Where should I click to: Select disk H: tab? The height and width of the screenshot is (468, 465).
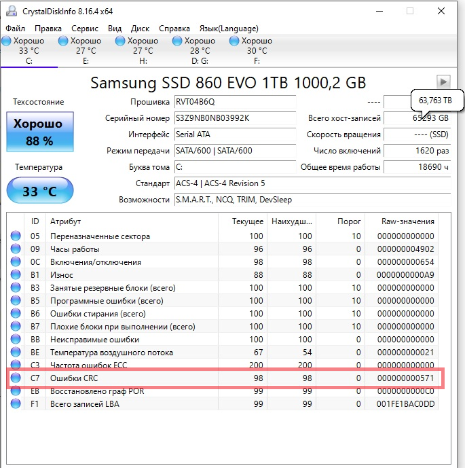[143, 51]
